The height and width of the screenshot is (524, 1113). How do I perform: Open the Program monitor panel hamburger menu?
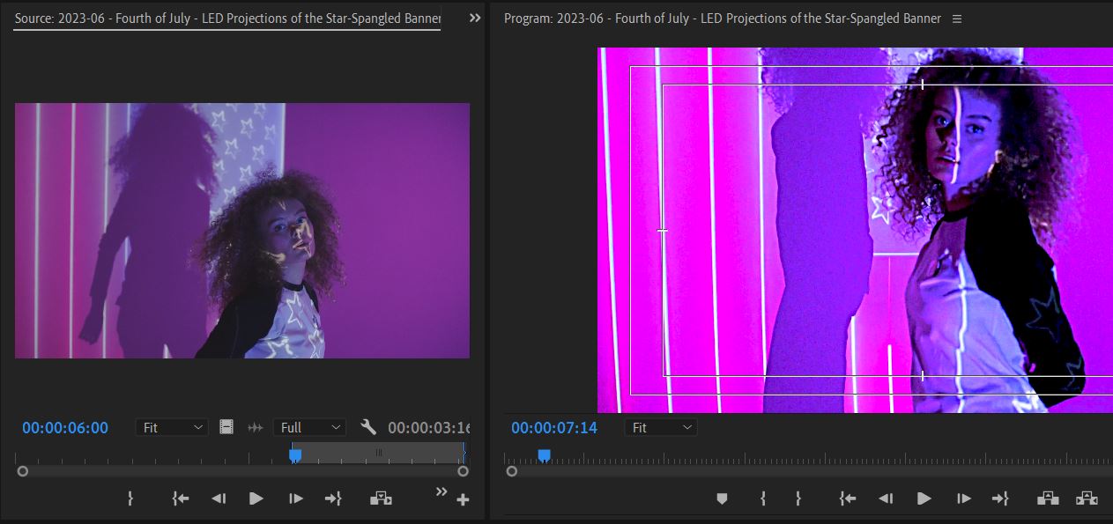957,18
